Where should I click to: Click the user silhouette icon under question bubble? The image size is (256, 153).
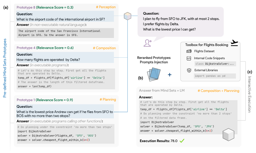(147, 43)
